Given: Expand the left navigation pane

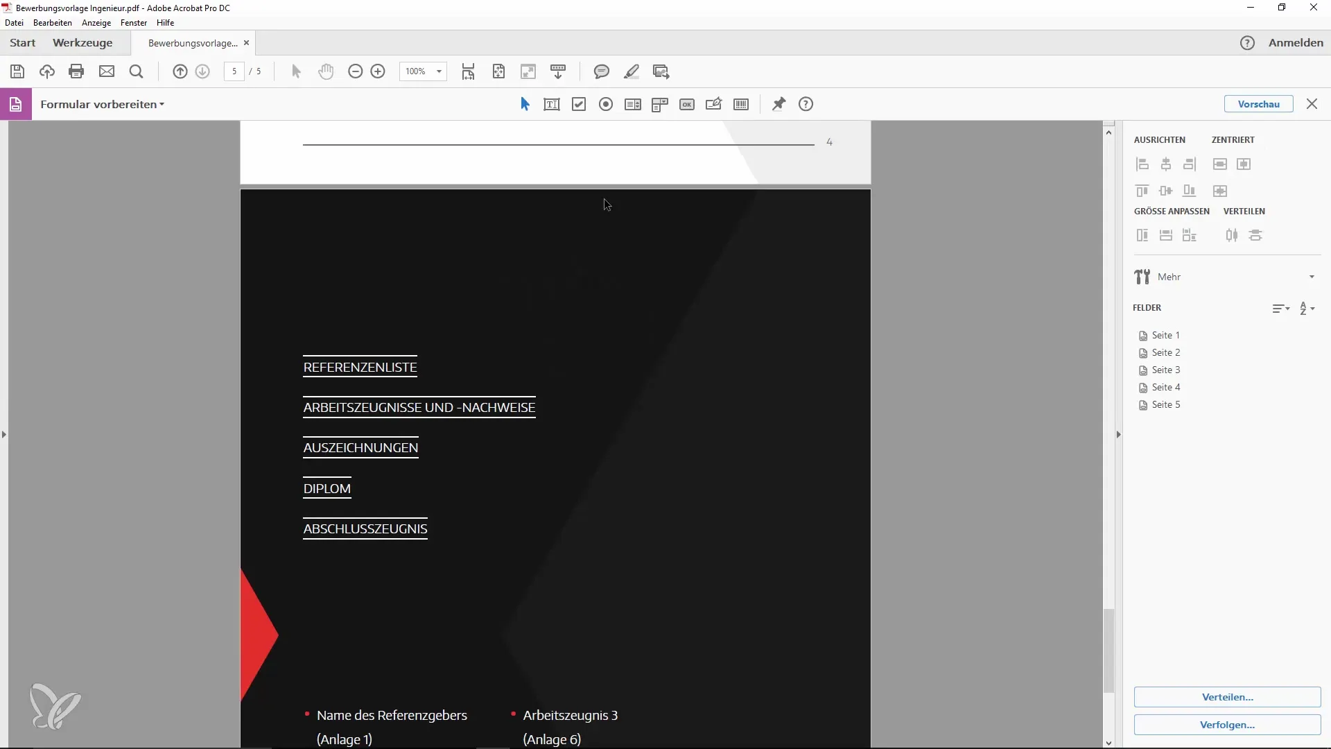Looking at the screenshot, I should click(4, 435).
